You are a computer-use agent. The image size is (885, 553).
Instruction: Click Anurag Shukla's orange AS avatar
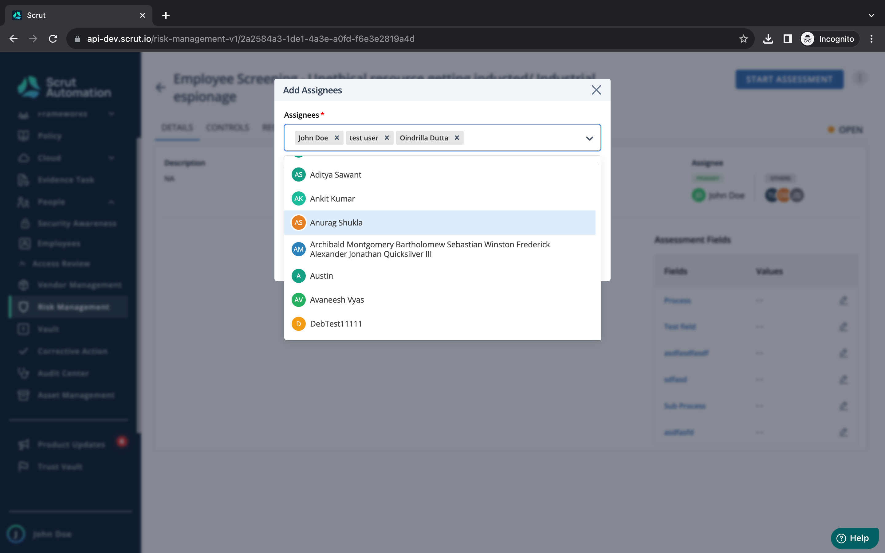click(x=298, y=223)
